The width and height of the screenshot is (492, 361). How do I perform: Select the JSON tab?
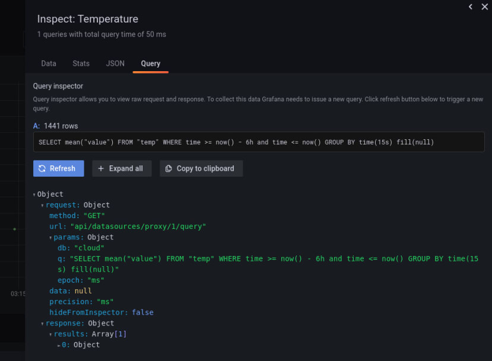(115, 63)
